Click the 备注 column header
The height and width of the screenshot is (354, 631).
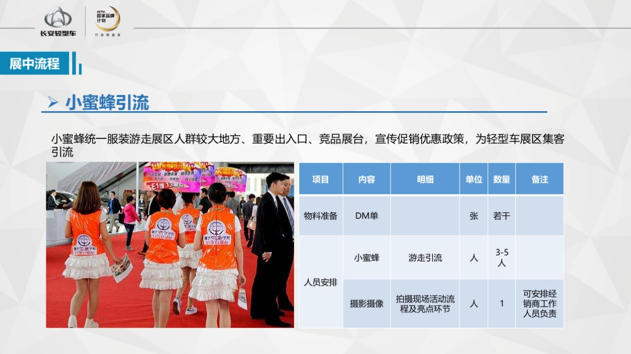(540, 179)
